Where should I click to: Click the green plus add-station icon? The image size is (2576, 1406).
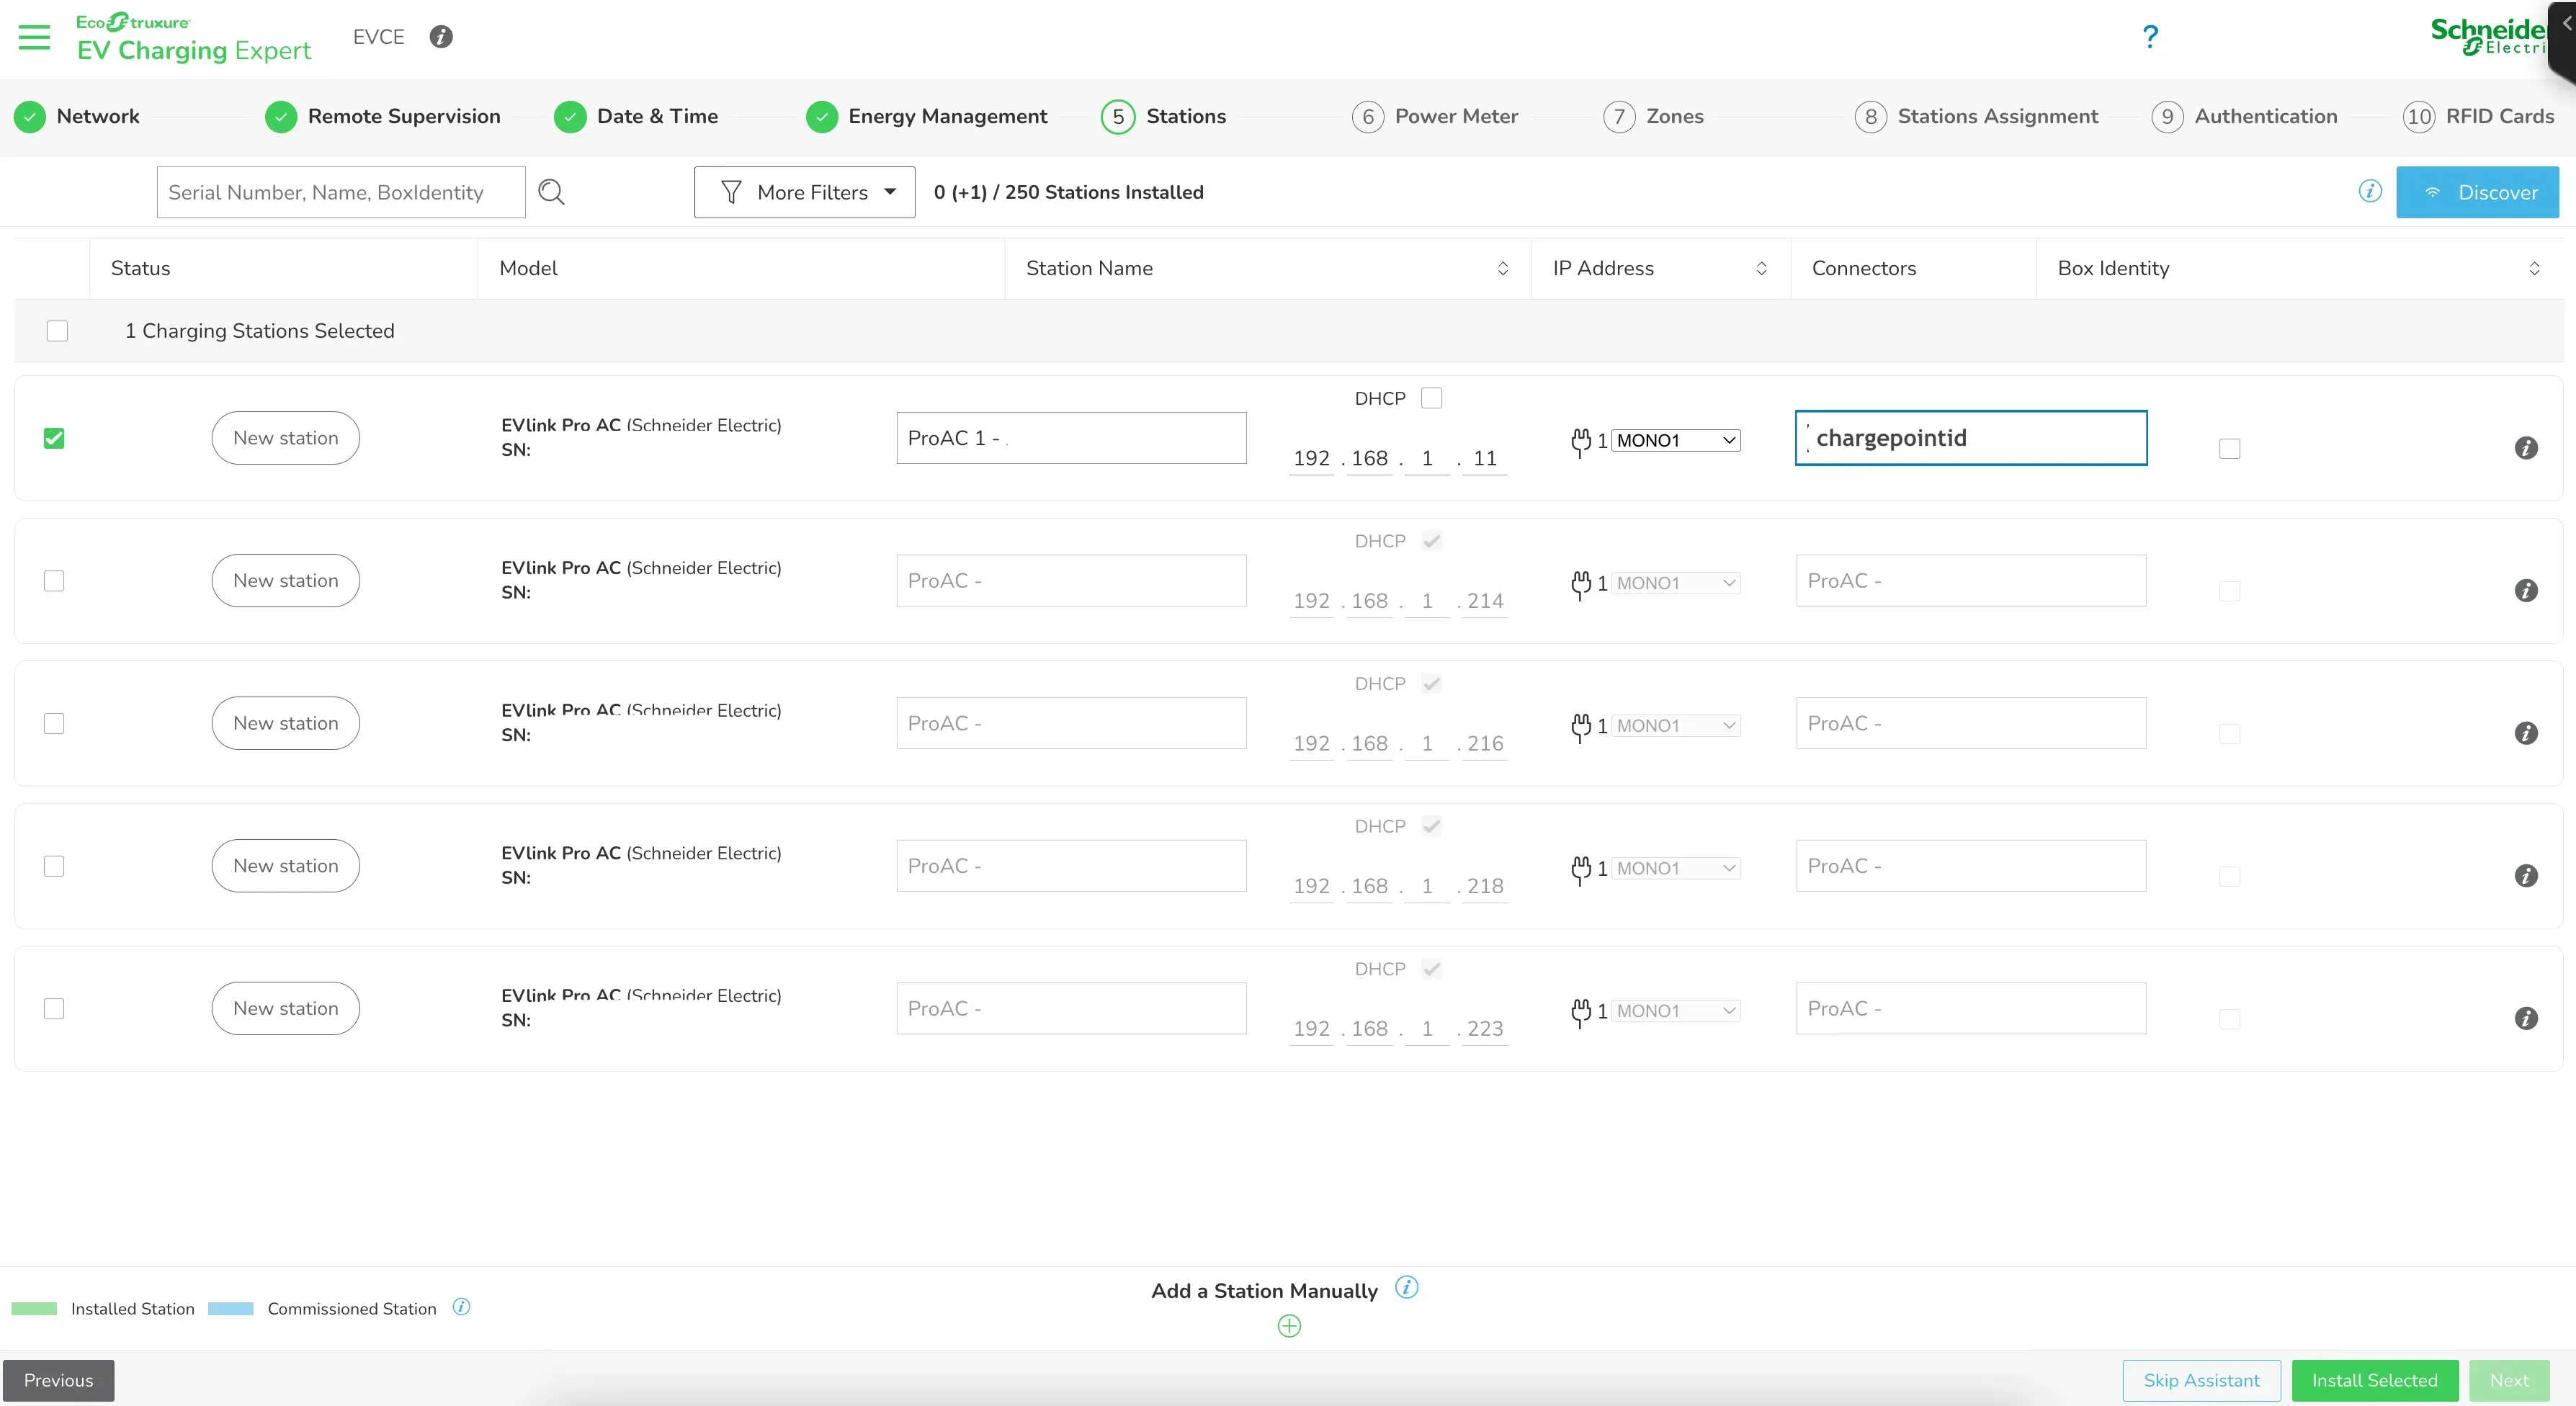pos(1289,1326)
